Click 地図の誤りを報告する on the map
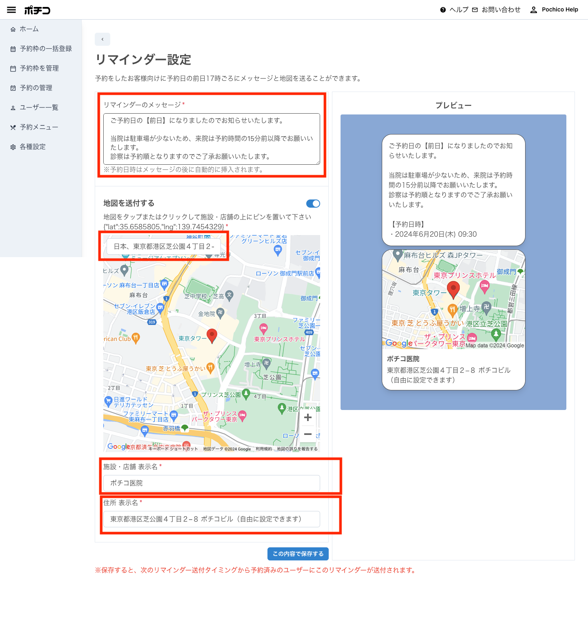 point(297,449)
